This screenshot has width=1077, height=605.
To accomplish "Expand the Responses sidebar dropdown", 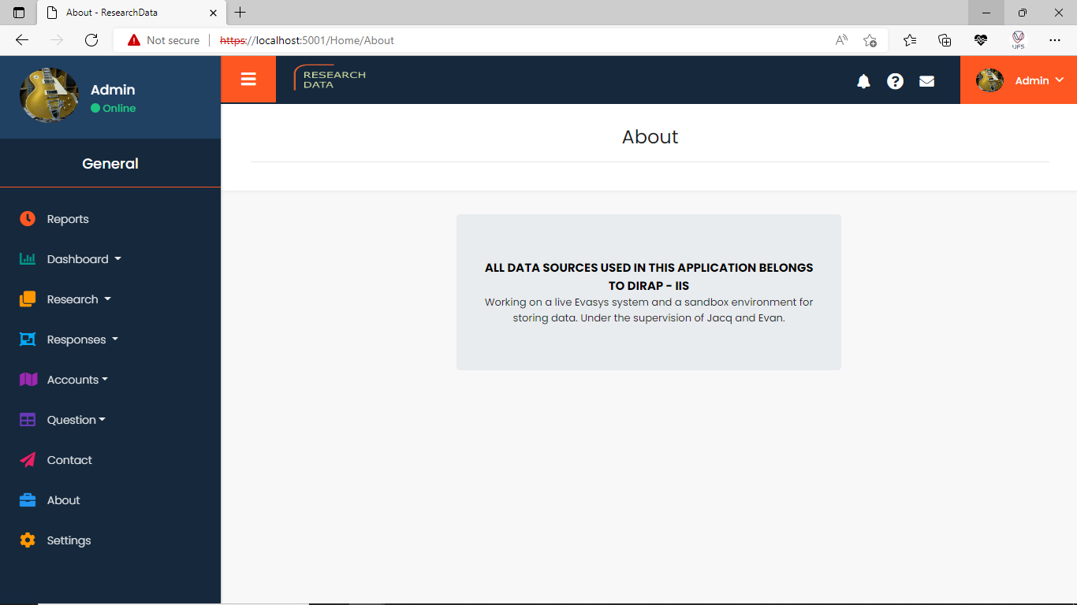I will click(82, 340).
